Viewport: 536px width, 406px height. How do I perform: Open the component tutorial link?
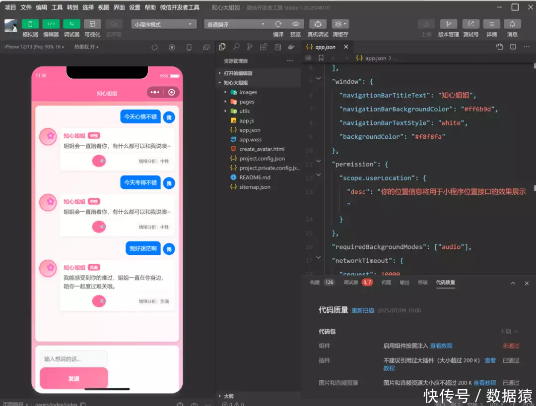click(441, 346)
